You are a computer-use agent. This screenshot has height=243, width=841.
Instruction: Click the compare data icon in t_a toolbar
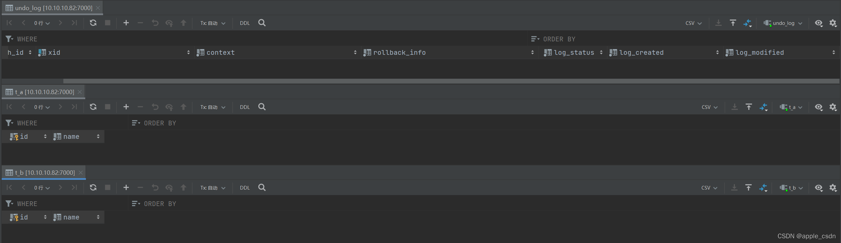[x=763, y=107]
